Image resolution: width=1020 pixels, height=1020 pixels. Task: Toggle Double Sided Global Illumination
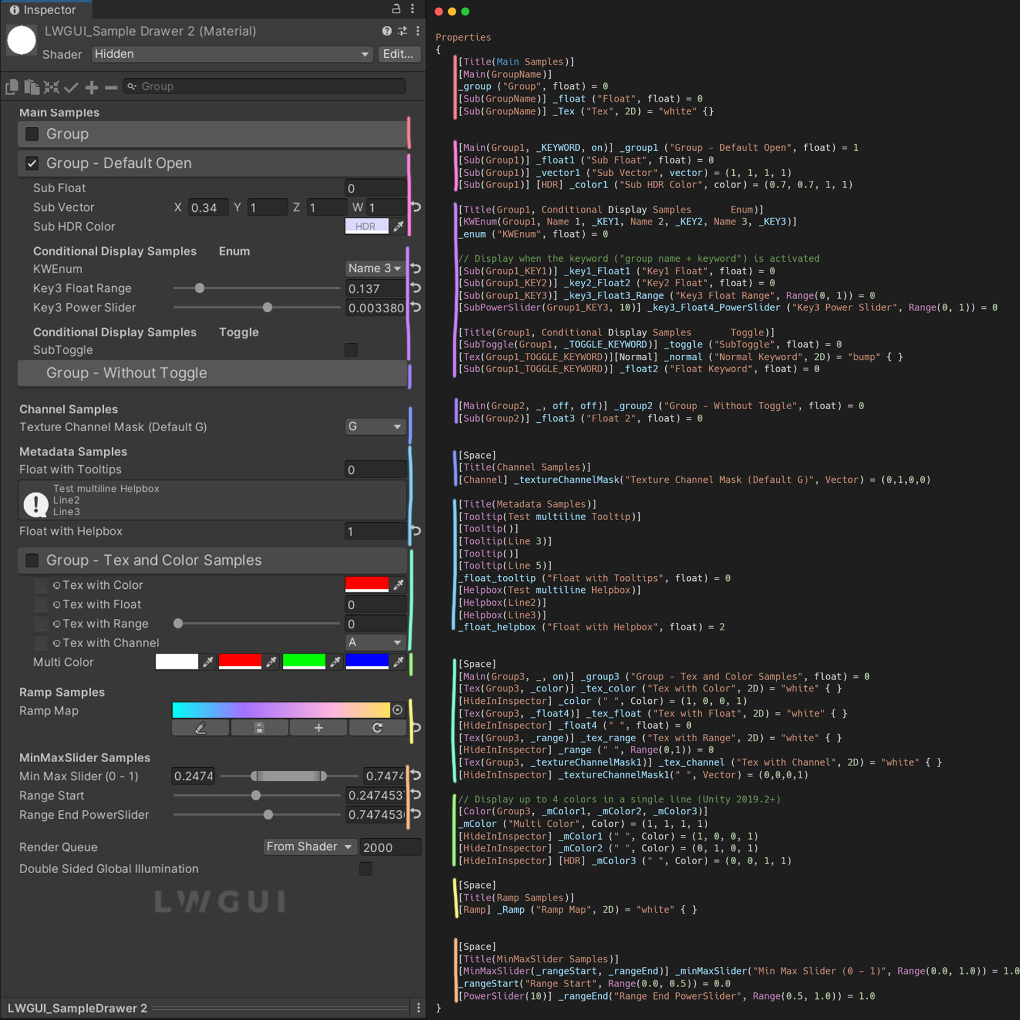pyautogui.click(x=365, y=868)
